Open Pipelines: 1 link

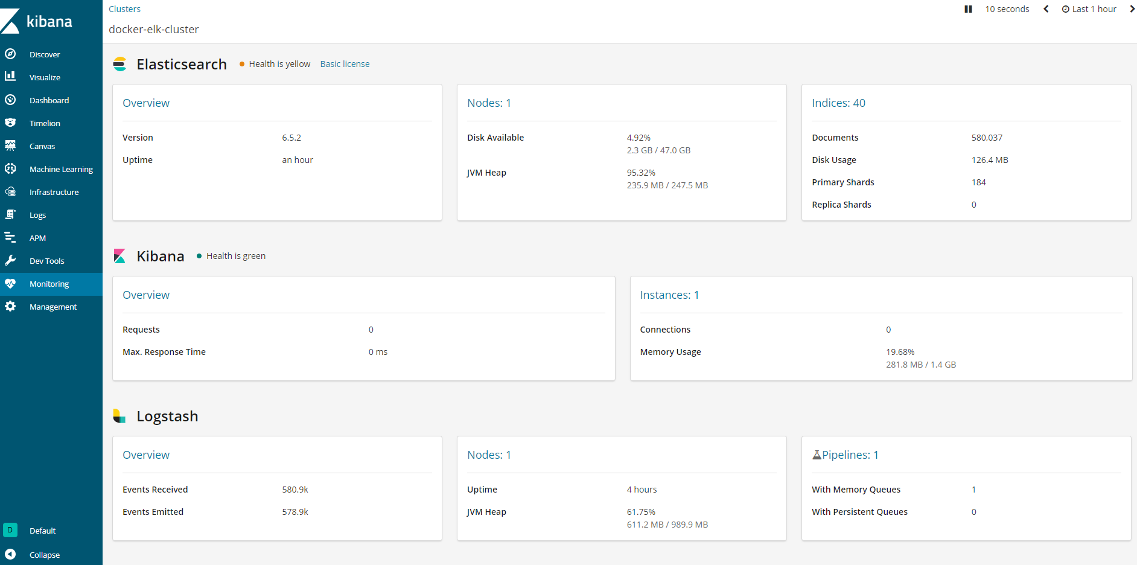point(850,455)
